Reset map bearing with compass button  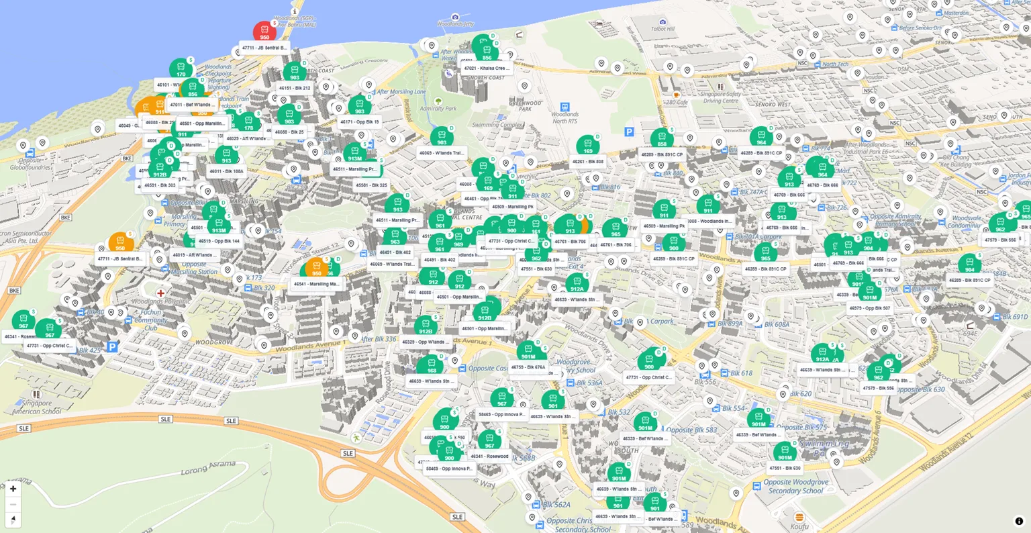click(13, 520)
